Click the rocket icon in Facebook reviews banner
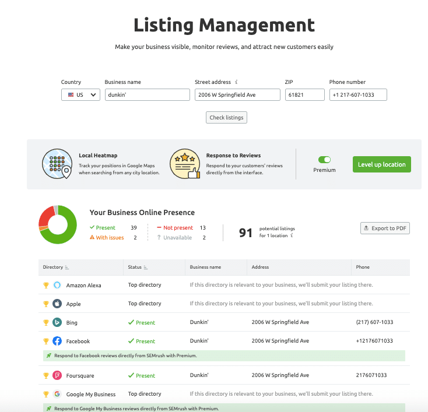Image resolution: width=428 pixels, height=412 pixels. coord(49,355)
